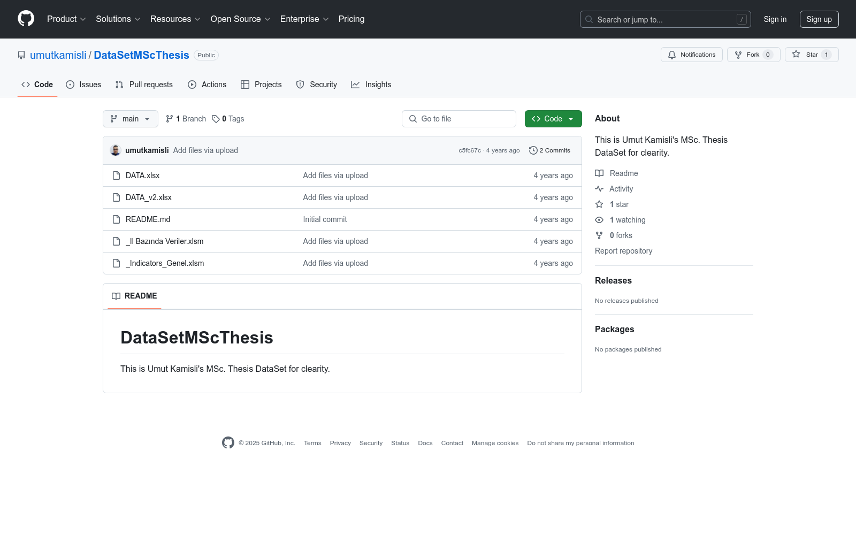
Task: Click Manage cookies in footer
Action: click(495, 443)
